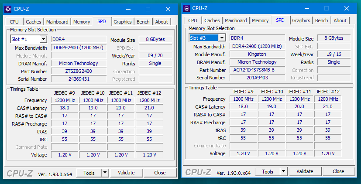361x184 pixels.
Task: Click Ranks value Single in left window
Action: 155,64
